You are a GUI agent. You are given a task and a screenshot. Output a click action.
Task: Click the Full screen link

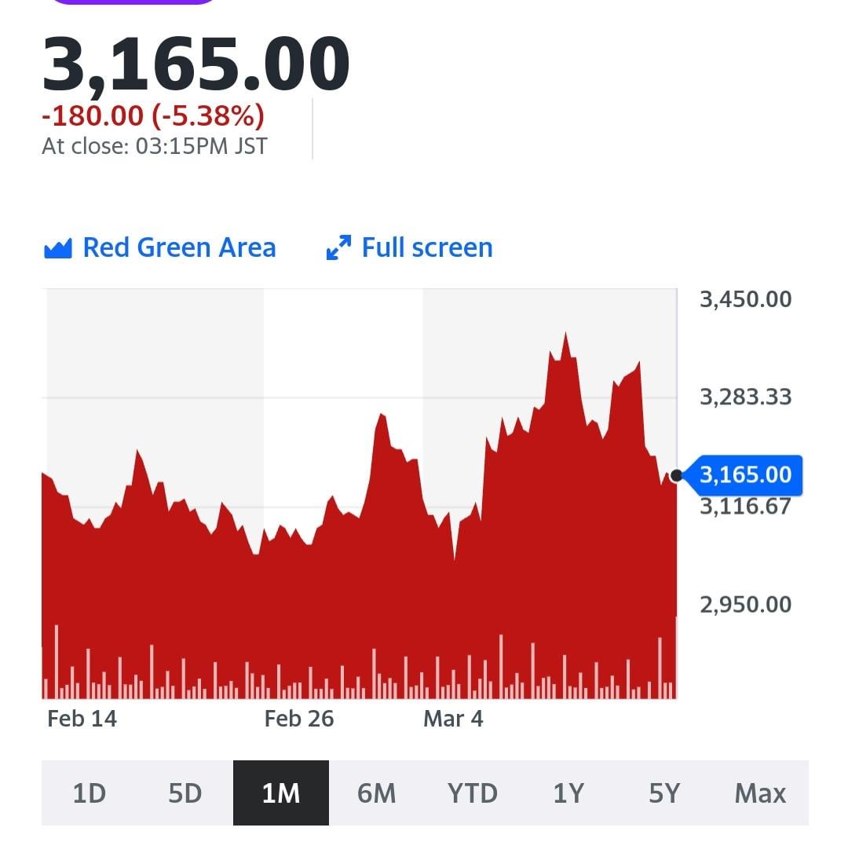pyautogui.click(x=426, y=247)
